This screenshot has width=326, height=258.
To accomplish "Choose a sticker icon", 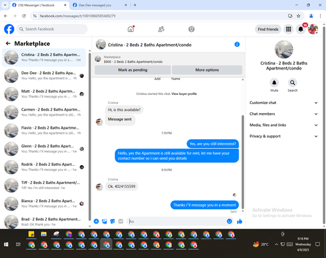I will pyautogui.click(x=113, y=221).
